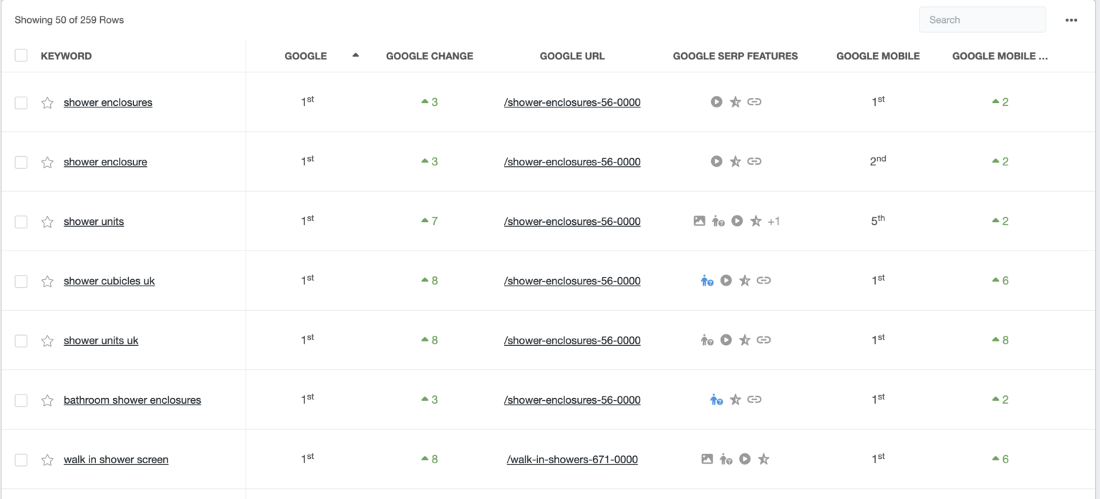The height and width of the screenshot is (499, 1100).
Task: Click image pack icon in 'shower units' row
Action: [700, 221]
